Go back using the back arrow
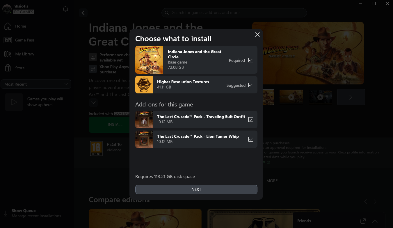The image size is (393, 228). (x=83, y=13)
